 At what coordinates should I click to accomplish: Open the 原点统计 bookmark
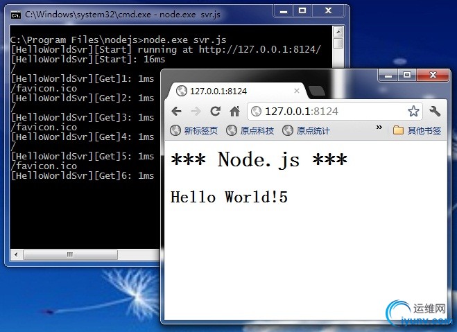pyautogui.click(x=306, y=130)
